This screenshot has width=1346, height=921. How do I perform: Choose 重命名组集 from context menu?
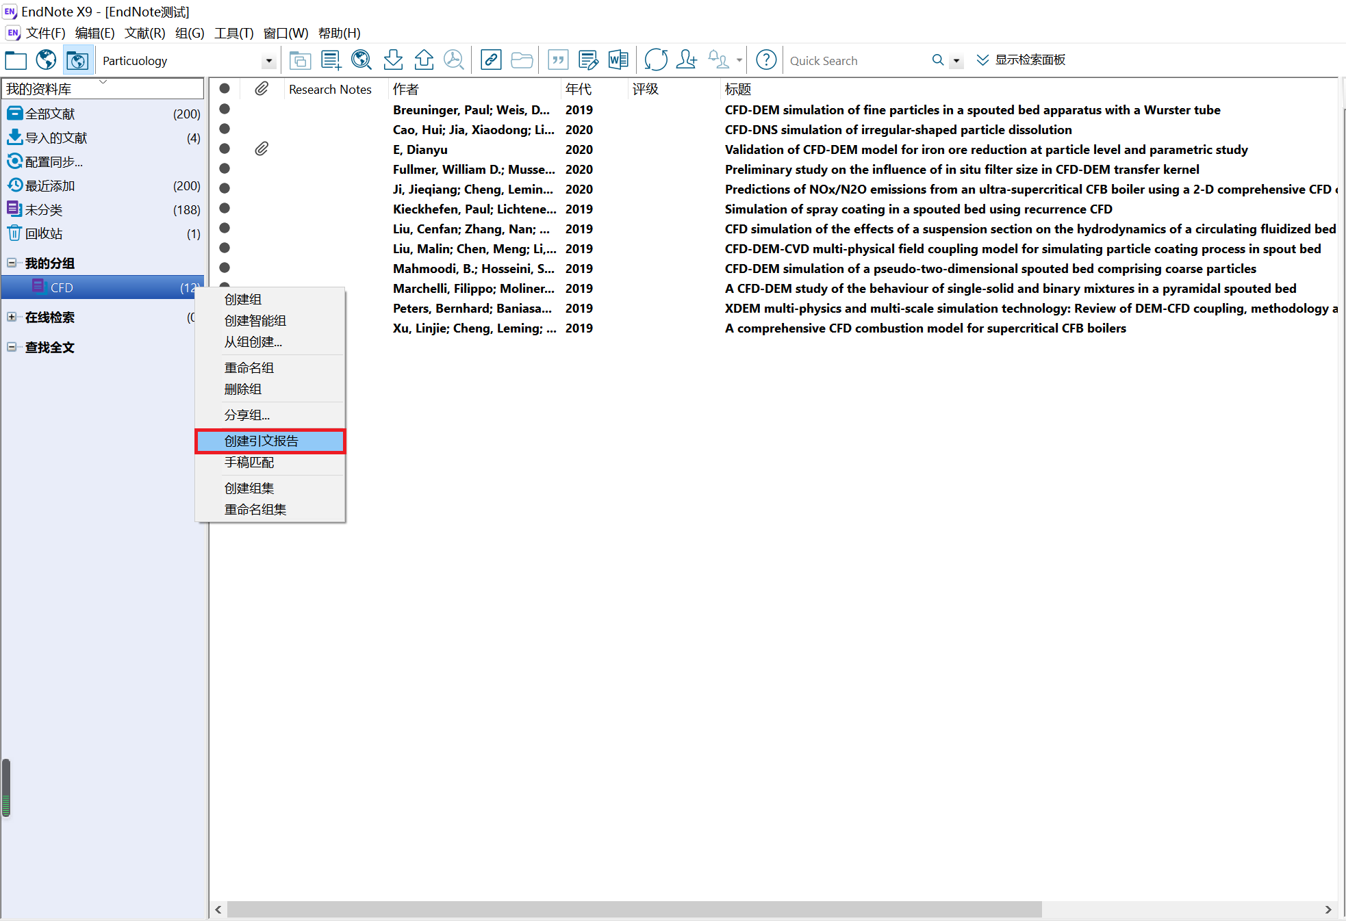coord(270,509)
